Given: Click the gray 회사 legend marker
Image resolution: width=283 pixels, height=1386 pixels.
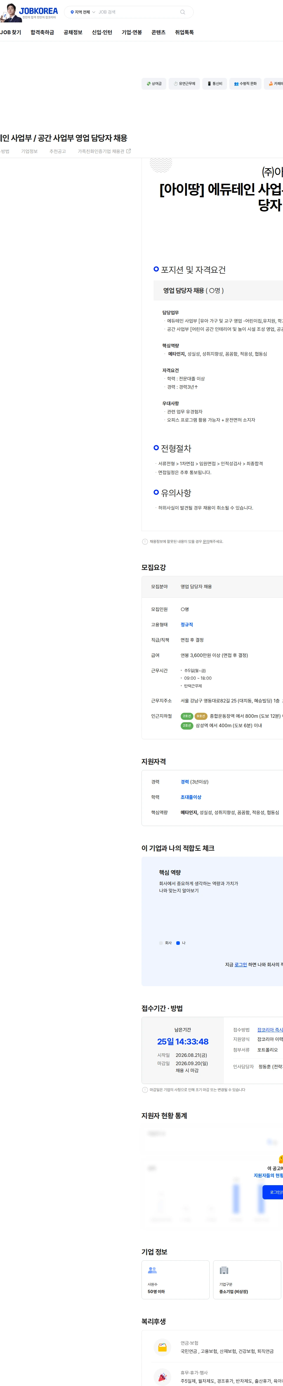Looking at the screenshot, I should [161, 943].
